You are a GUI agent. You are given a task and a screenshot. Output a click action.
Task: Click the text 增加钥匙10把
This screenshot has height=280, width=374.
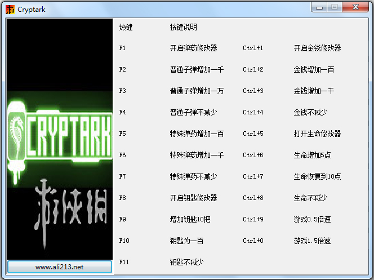190,219
